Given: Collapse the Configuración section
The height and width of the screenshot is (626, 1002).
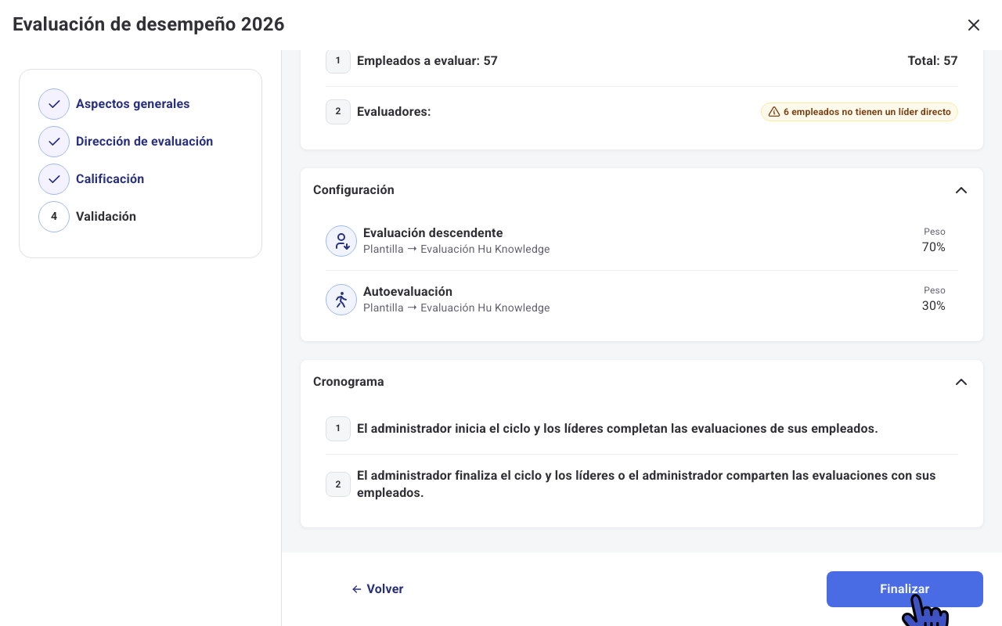Looking at the screenshot, I should tap(961, 190).
